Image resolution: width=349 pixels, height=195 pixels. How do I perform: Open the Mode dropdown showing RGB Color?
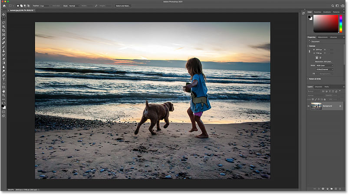point(325,66)
